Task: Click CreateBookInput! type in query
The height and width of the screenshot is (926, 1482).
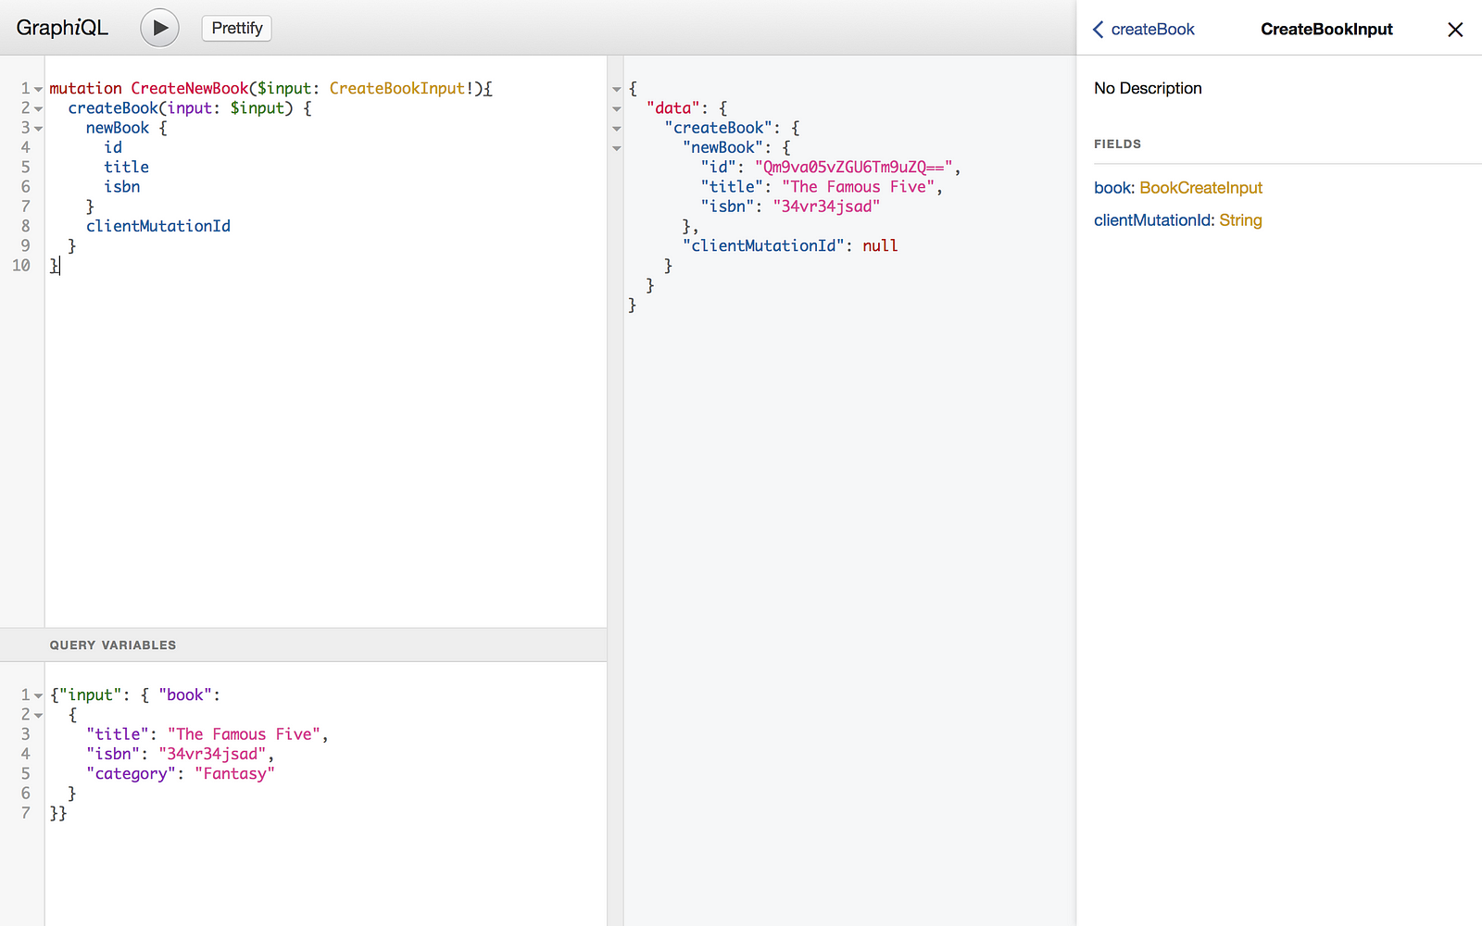Action: [x=401, y=89]
